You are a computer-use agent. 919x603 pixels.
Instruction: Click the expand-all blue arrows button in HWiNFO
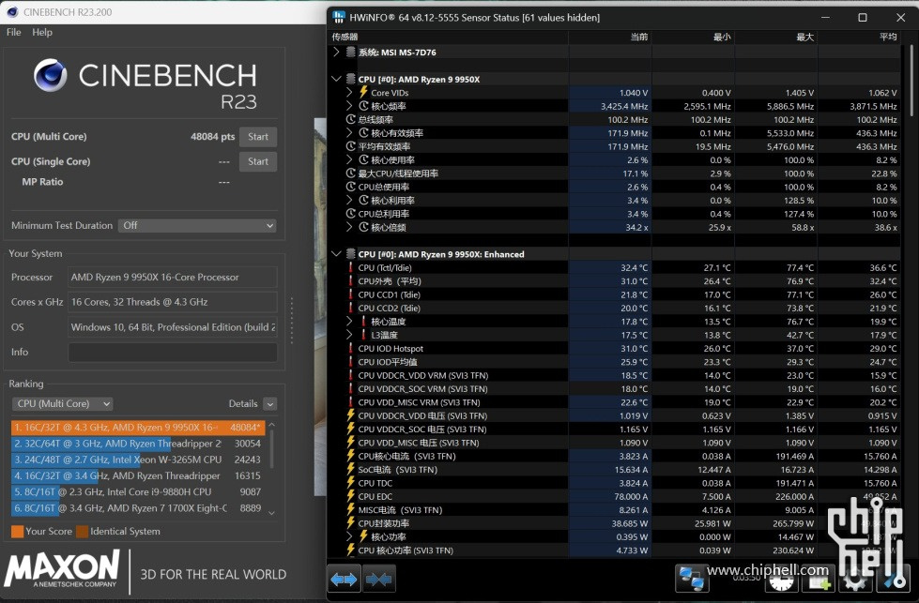(345, 580)
